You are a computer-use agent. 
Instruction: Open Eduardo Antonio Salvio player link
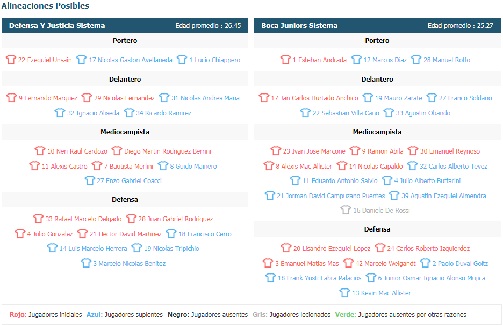tap(340, 181)
